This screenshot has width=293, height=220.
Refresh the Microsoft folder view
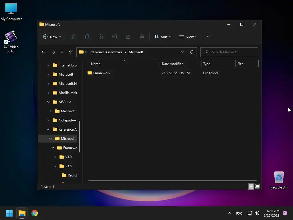point(191,52)
